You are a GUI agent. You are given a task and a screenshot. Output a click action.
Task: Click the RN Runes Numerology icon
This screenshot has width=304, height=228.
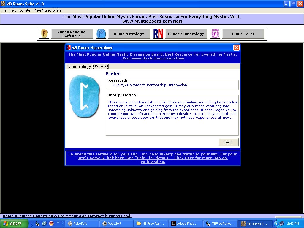(x=158, y=34)
